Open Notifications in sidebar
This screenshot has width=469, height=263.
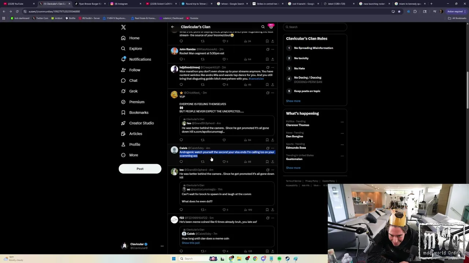coord(136,59)
